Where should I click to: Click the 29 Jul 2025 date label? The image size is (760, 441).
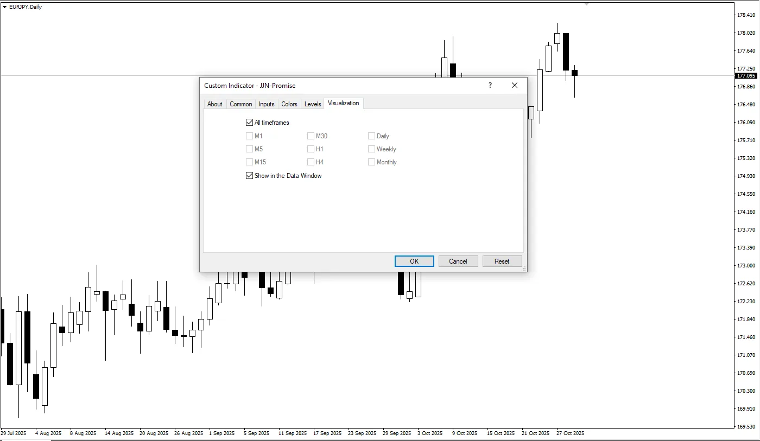pos(14,433)
